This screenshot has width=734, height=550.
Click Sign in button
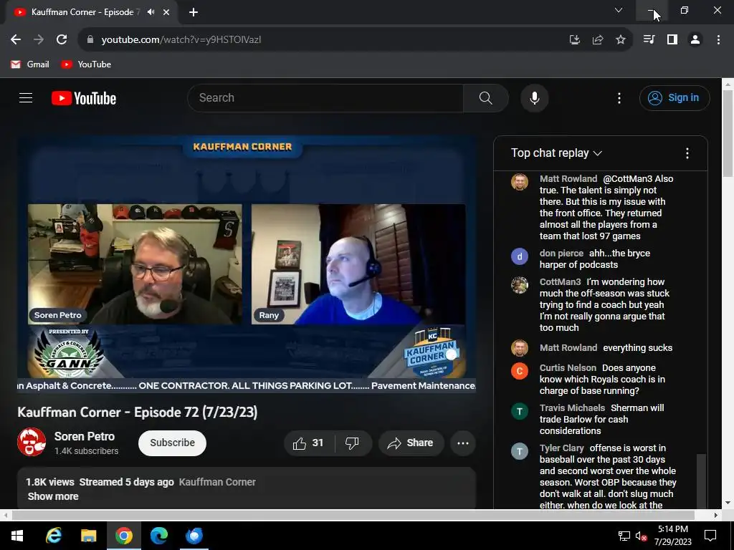coord(675,97)
